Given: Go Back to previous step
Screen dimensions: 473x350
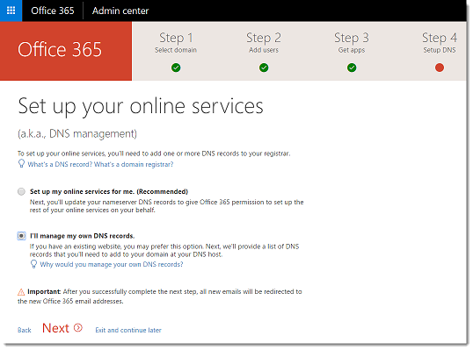Looking at the screenshot, I should [24, 330].
